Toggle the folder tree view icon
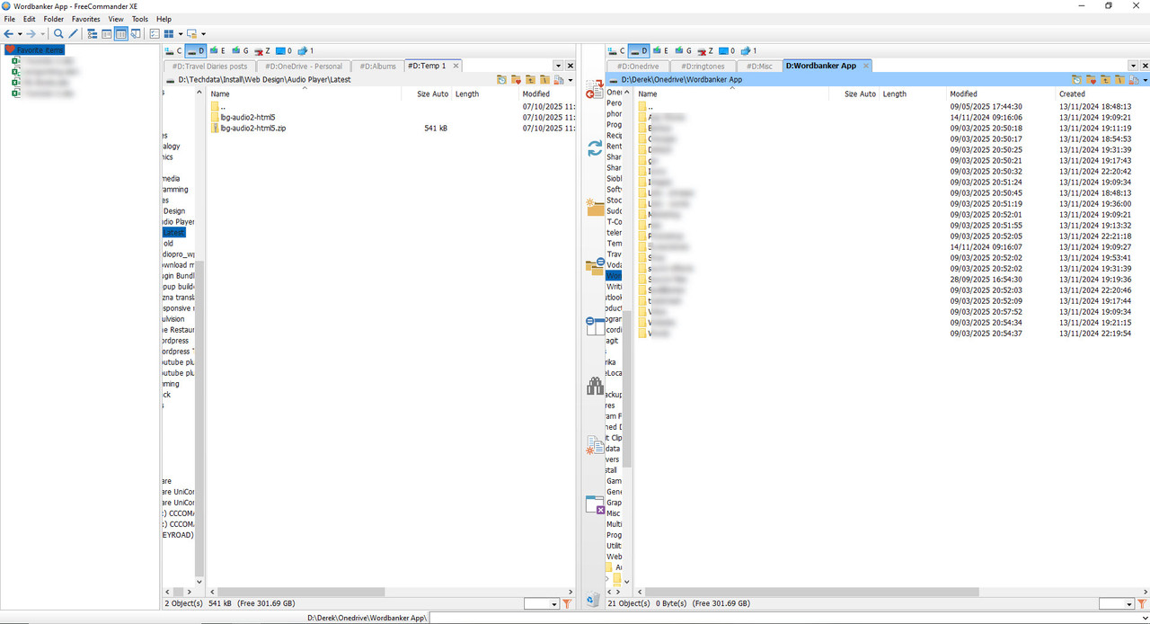This screenshot has width=1150, height=624. [93, 34]
